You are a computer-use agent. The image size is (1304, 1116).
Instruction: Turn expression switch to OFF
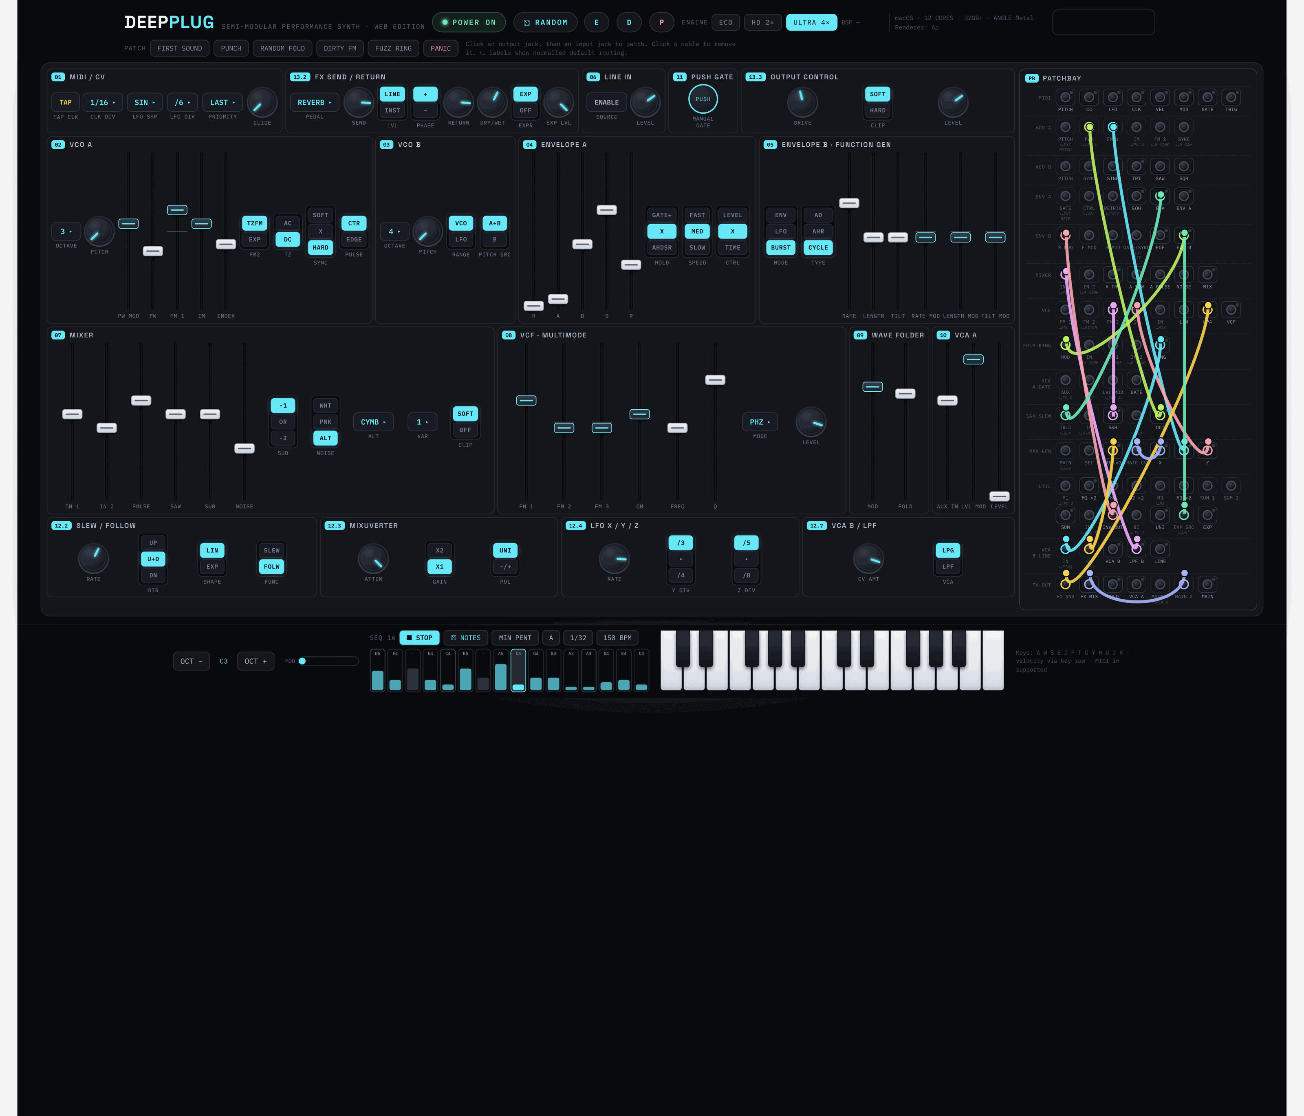click(x=526, y=110)
